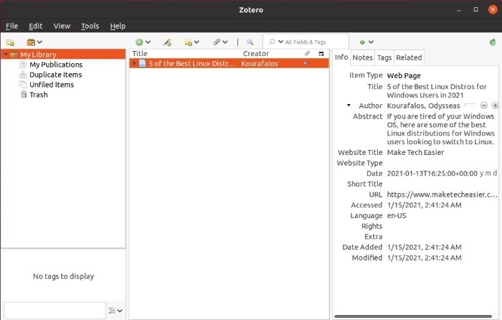
Task: Click the Web Page item type value
Action: coord(404,75)
